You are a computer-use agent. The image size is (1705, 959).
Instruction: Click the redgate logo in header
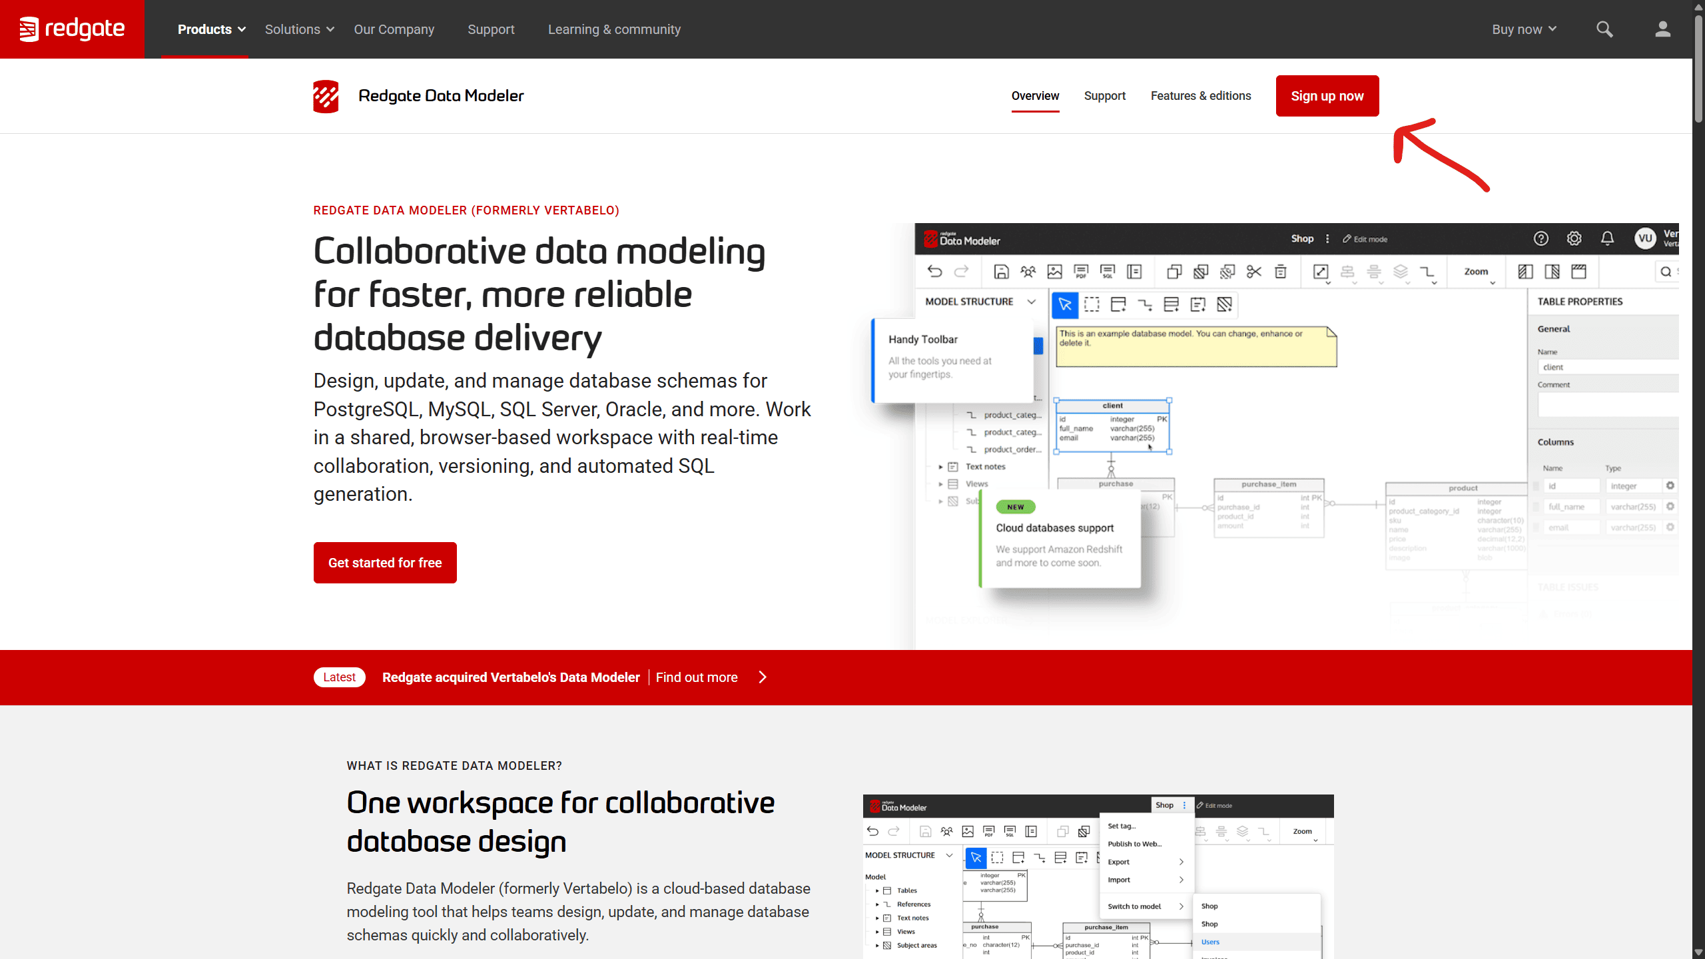72,29
